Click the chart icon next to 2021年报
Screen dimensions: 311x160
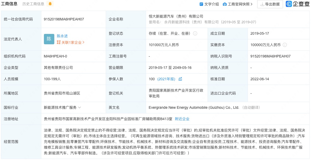click(x=180, y=79)
